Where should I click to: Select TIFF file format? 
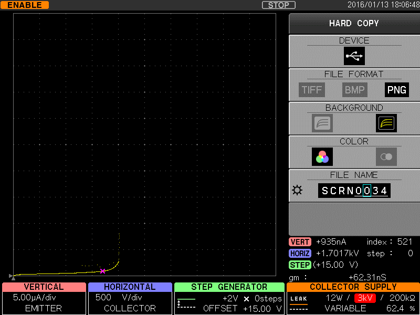point(312,90)
